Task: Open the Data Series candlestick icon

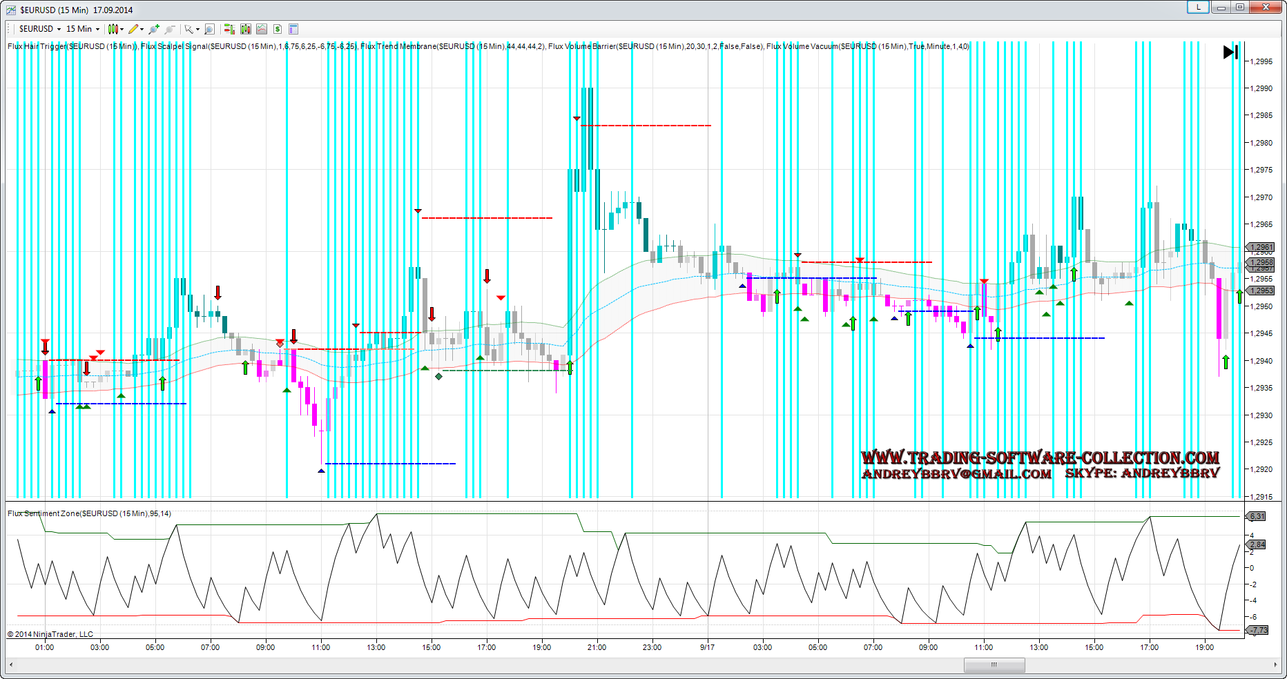Action: [245, 29]
